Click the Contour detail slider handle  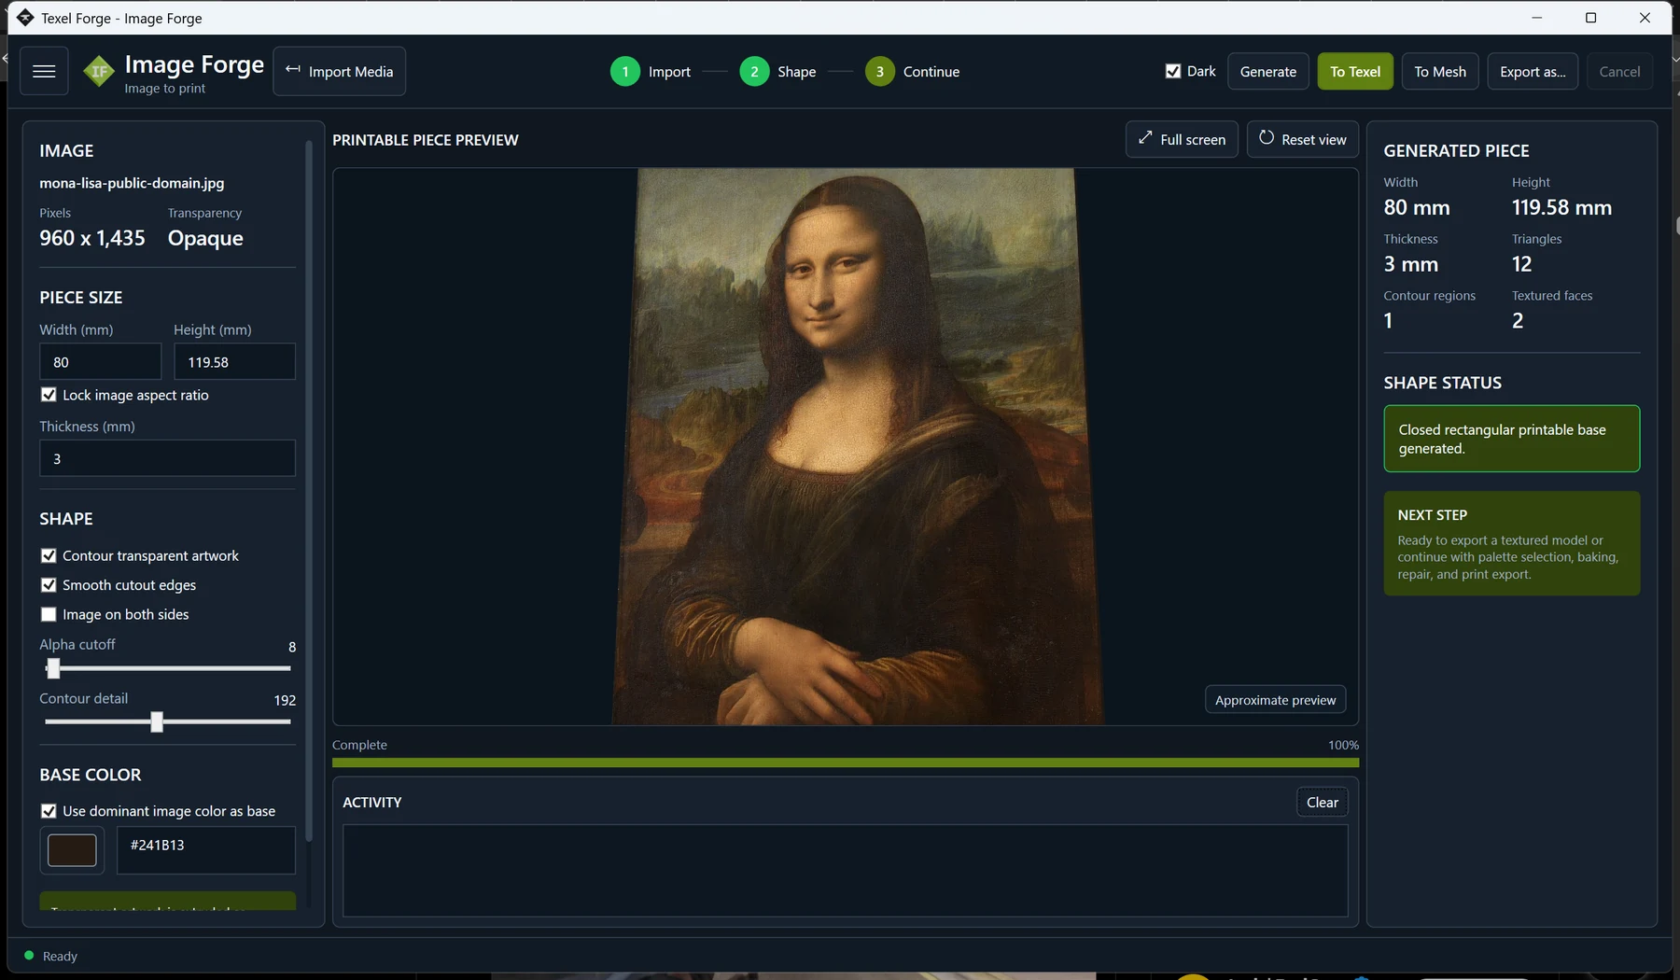pos(157,721)
